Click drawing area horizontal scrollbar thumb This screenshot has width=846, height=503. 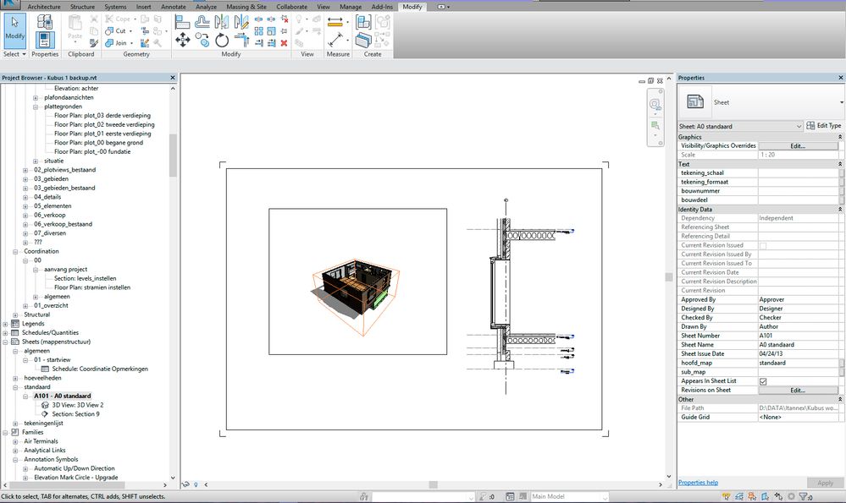(434, 484)
